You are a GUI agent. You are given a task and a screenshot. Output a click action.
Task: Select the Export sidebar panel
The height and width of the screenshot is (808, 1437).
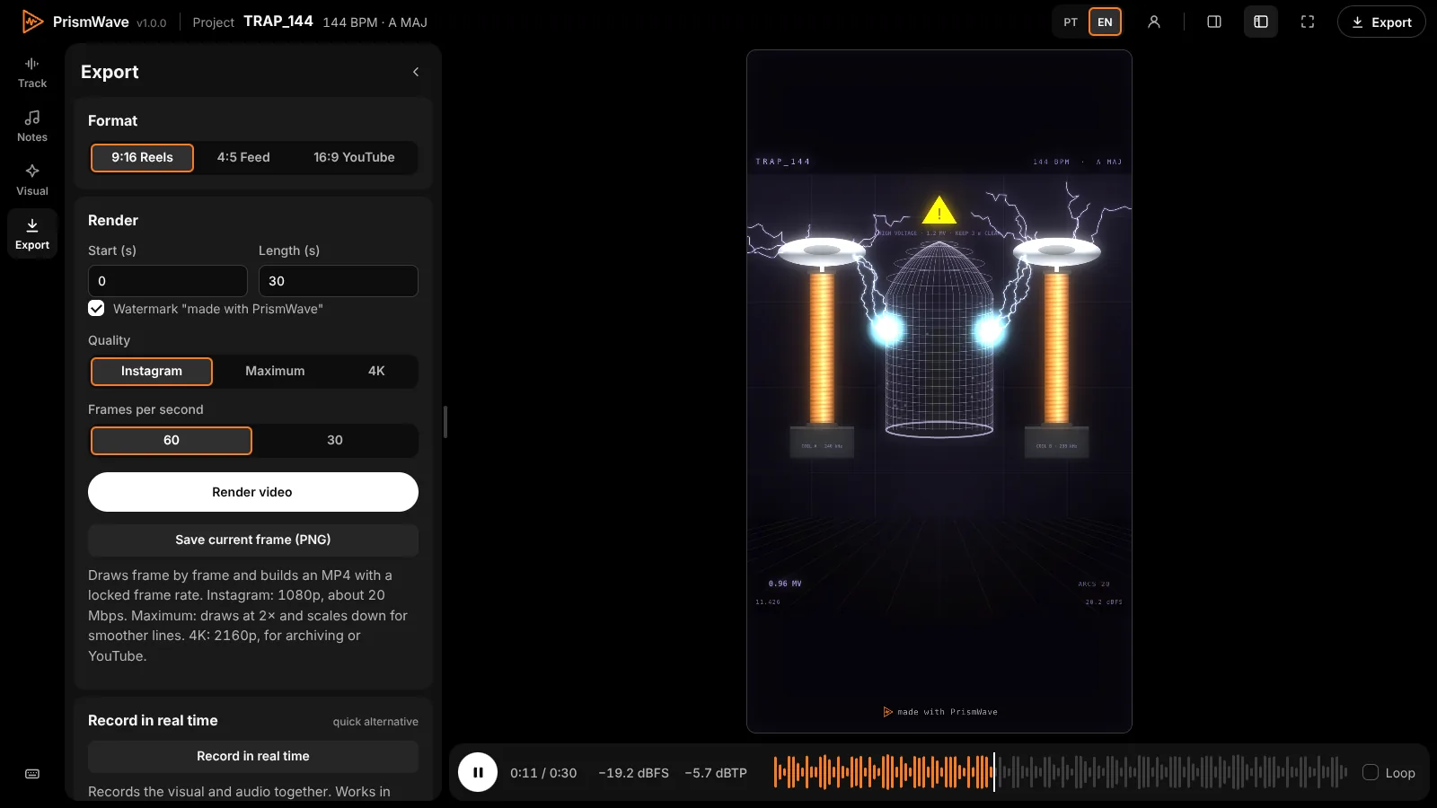(x=32, y=234)
